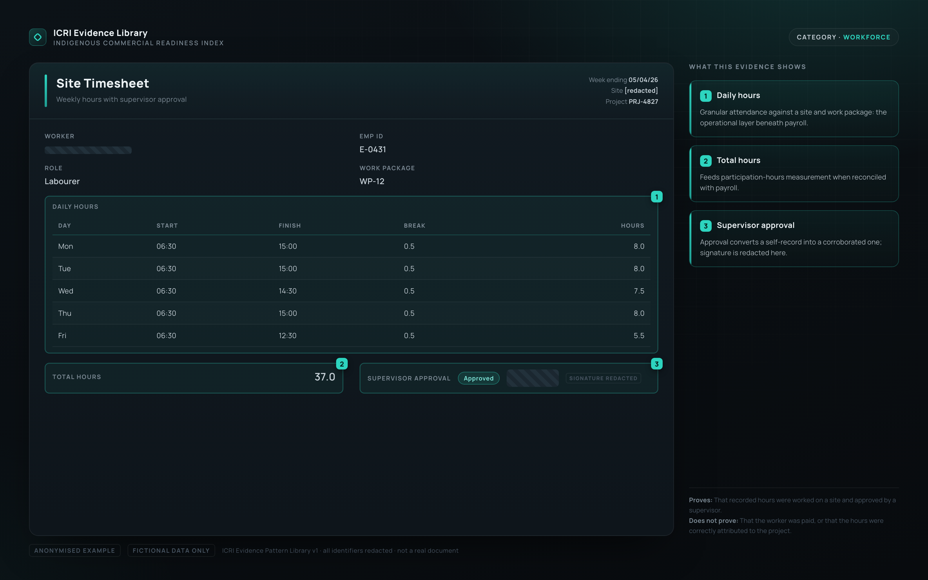Screen dimensions: 928x580
Task: Click the Anonymised Example badge
Action: 75,550
